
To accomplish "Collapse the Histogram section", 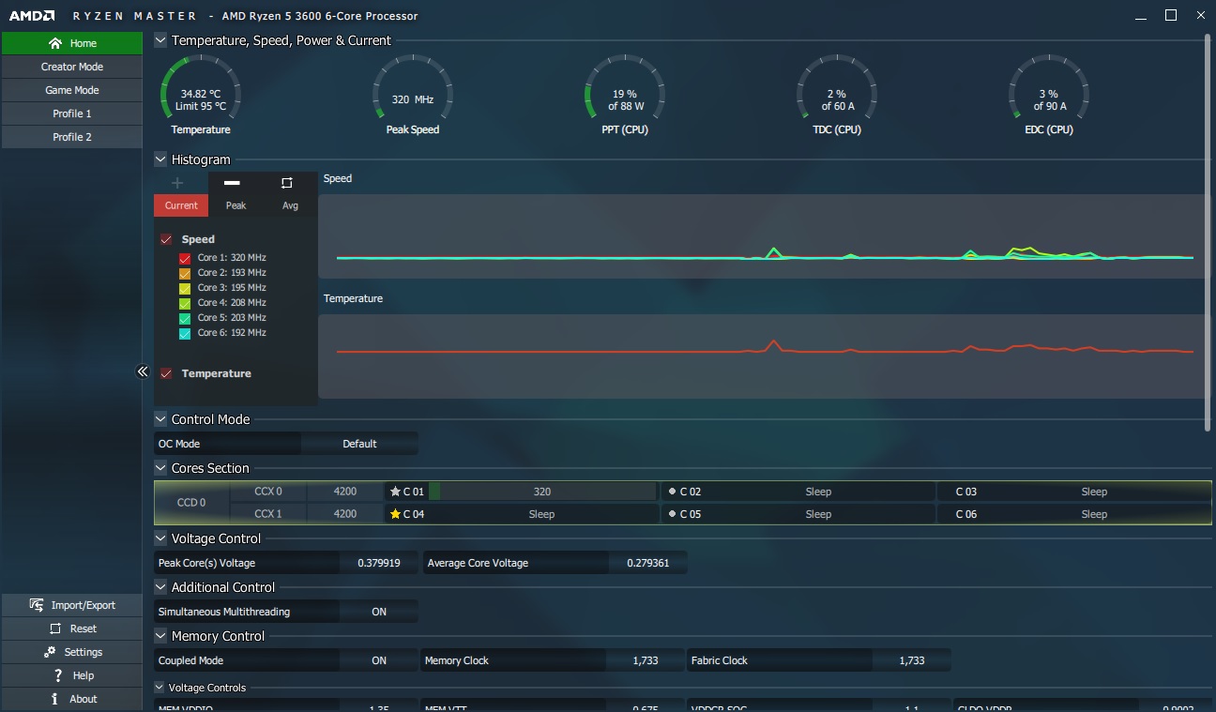I will pos(160,159).
